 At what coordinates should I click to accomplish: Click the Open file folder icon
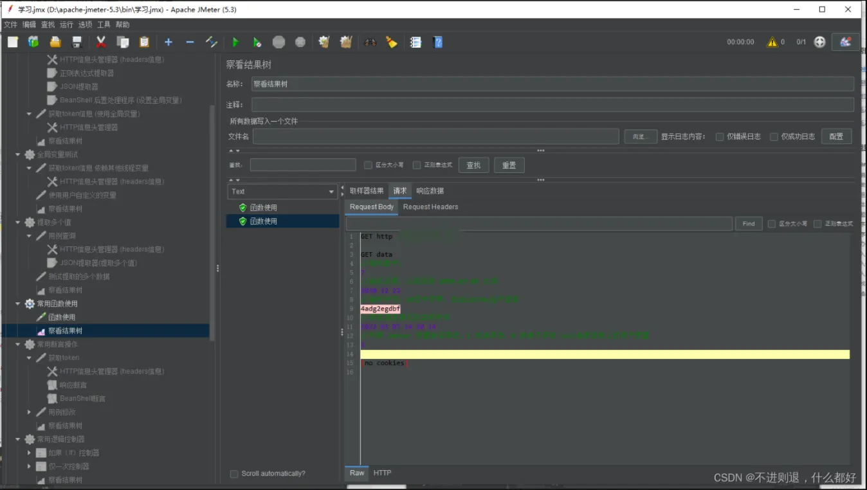(55, 42)
